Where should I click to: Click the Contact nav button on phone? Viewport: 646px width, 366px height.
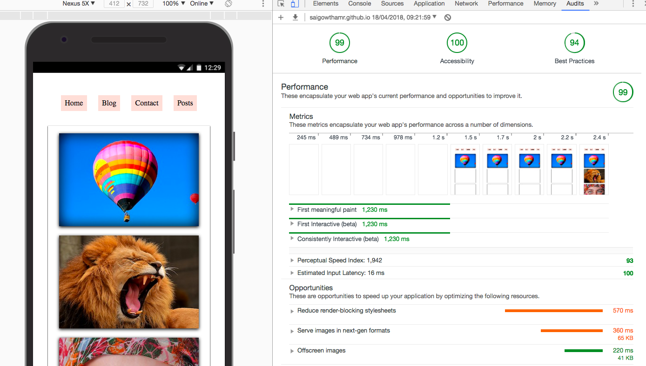(x=147, y=103)
